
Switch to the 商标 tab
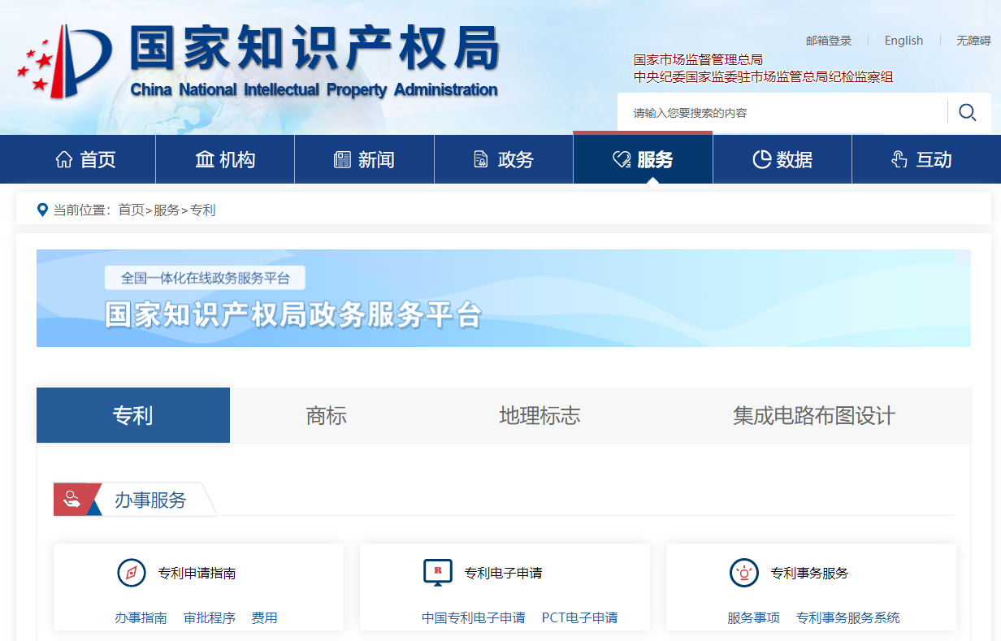(x=326, y=415)
